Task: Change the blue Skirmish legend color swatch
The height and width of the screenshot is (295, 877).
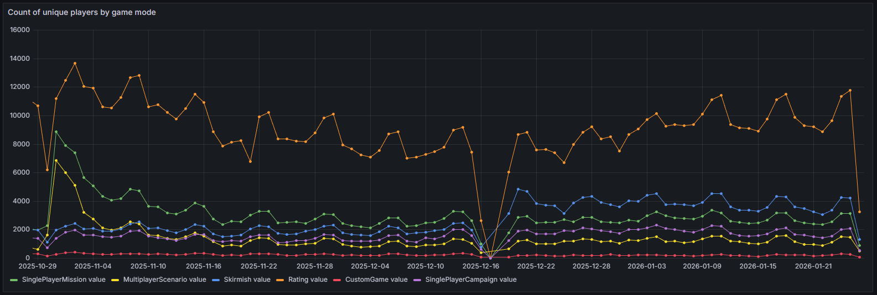Action: 216,280
